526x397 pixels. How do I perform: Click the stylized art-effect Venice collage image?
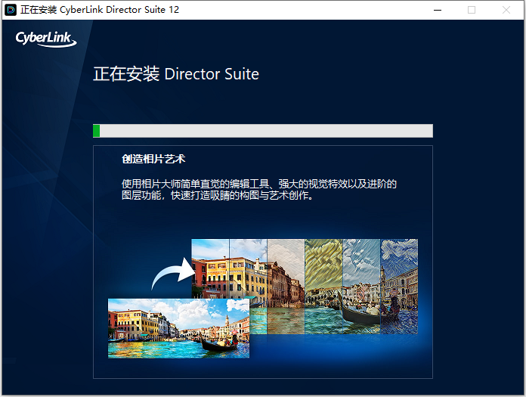[x=305, y=287]
